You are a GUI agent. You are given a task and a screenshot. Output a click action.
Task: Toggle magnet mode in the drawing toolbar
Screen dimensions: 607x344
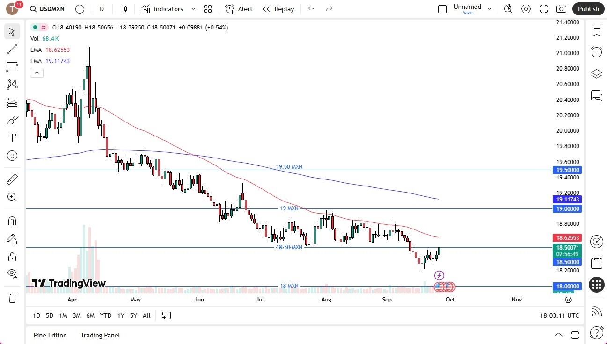point(12,221)
